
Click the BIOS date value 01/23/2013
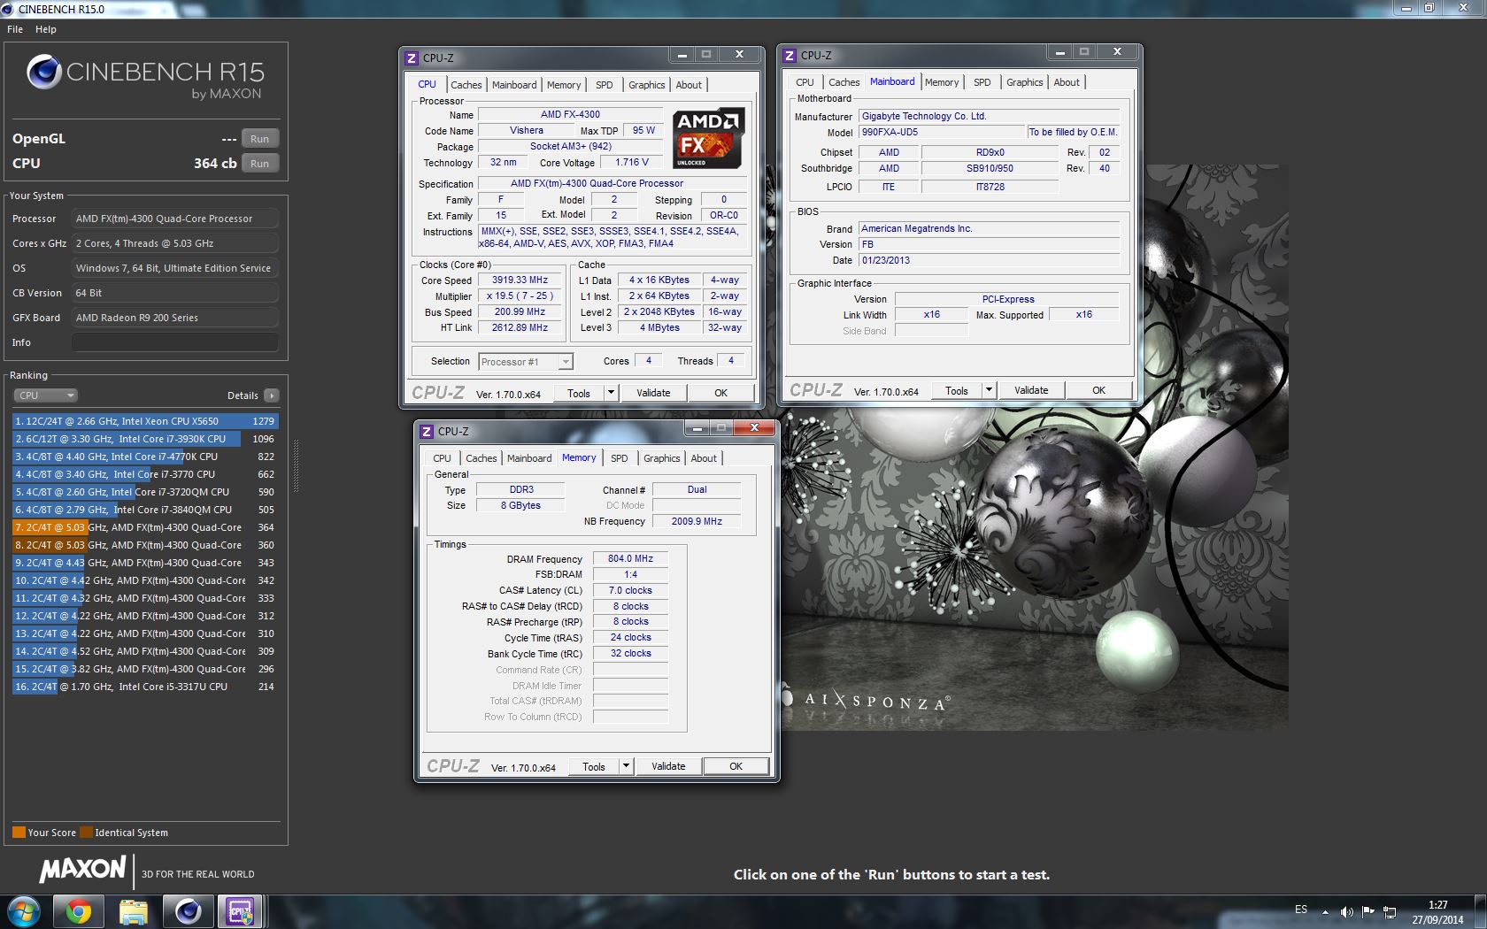(x=989, y=260)
